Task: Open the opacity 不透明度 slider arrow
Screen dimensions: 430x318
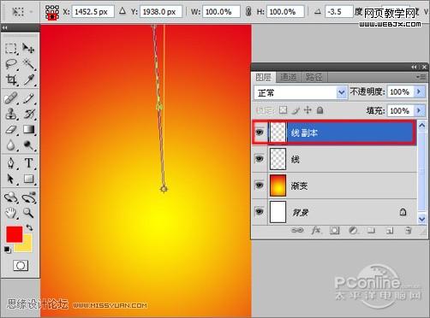Action: pyautogui.click(x=419, y=91)
